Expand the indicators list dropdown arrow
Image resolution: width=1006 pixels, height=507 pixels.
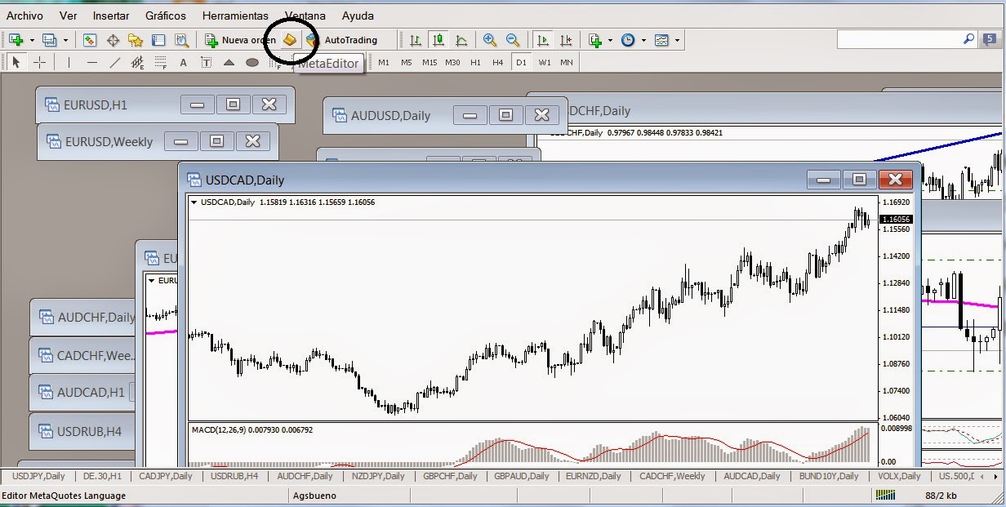(x=610, y=40)
